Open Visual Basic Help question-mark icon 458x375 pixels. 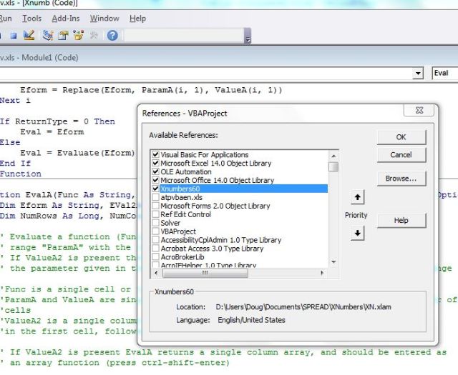[x=112, y=36]
